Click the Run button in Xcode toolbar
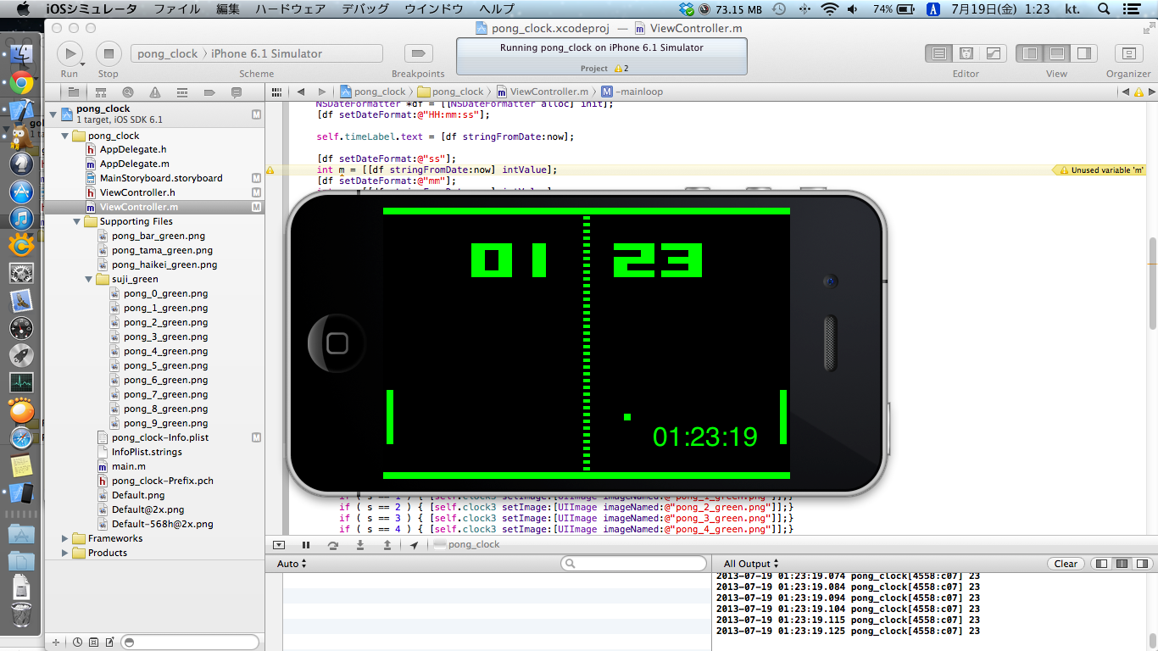Image resolution: width=1158 pixels, height=651 pixels. click(69, 53)
